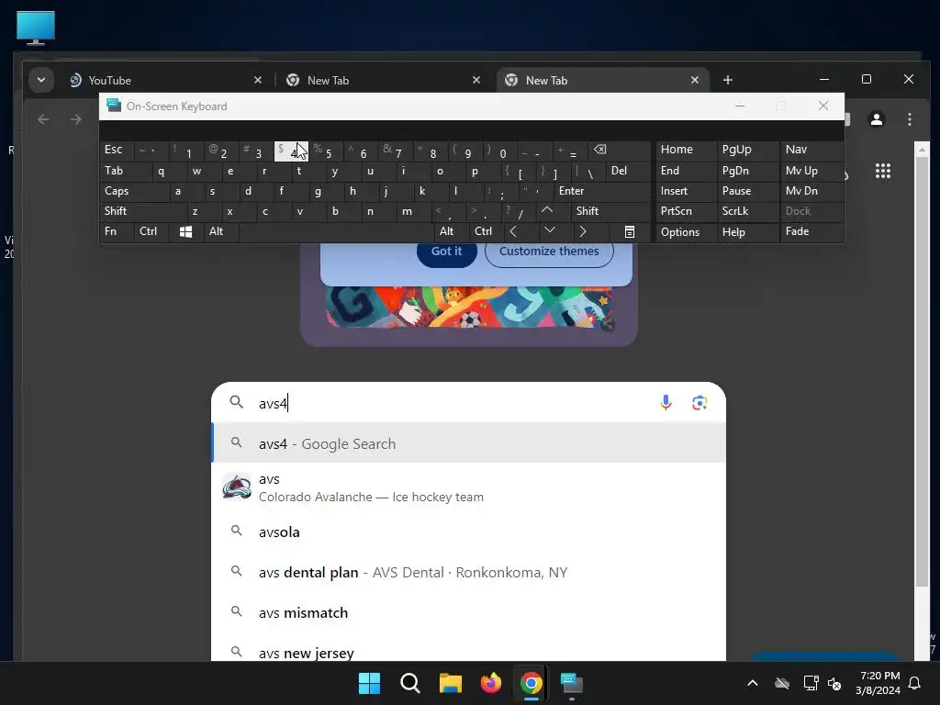Tap the Enter key on keyboard

(x=602, y=191)
